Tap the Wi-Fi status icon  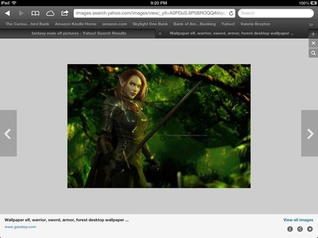[x=14, y=3]
